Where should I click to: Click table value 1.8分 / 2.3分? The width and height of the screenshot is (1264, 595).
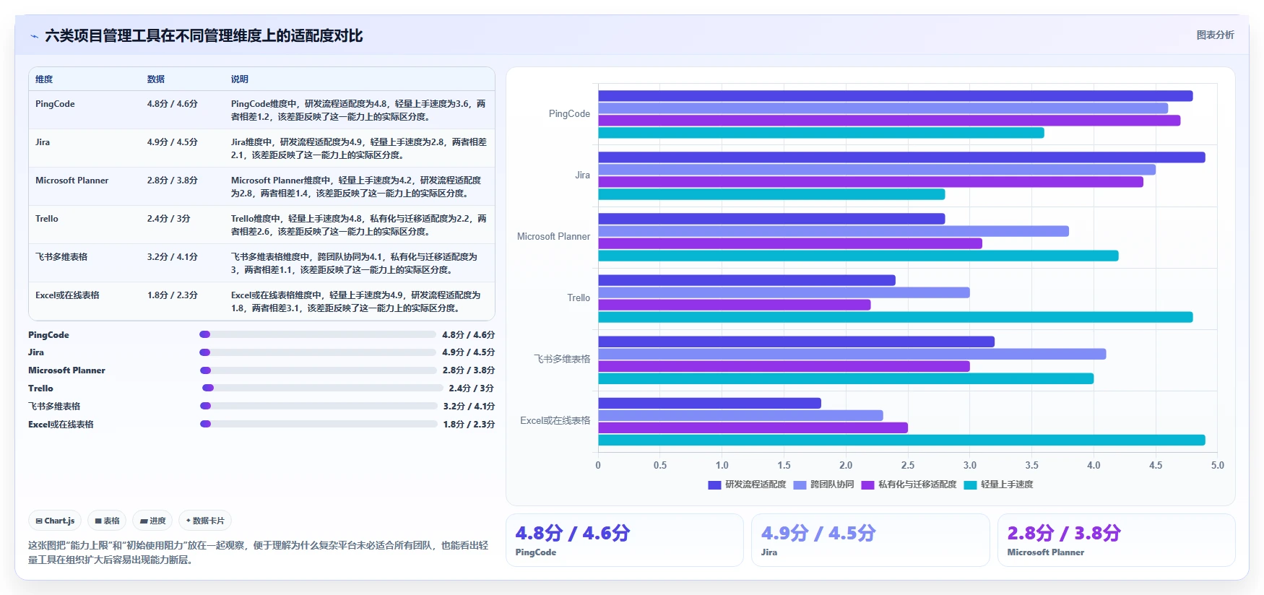[173, 295]
